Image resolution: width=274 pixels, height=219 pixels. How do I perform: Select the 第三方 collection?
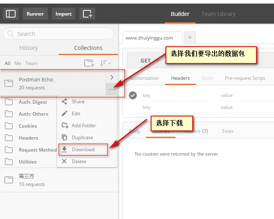click(x=59, y=180)
